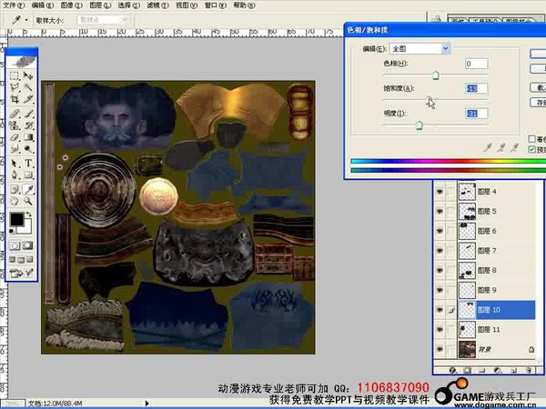Select the Rectangular Marquee tool
Viewport: 546px width, 409px height.
point(15,77)
